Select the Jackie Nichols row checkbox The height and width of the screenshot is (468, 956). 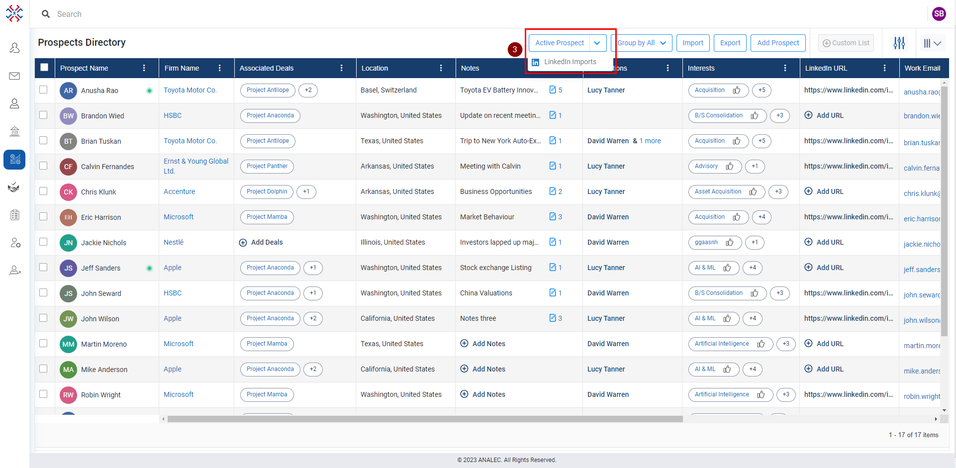click(x=43, y=242)
